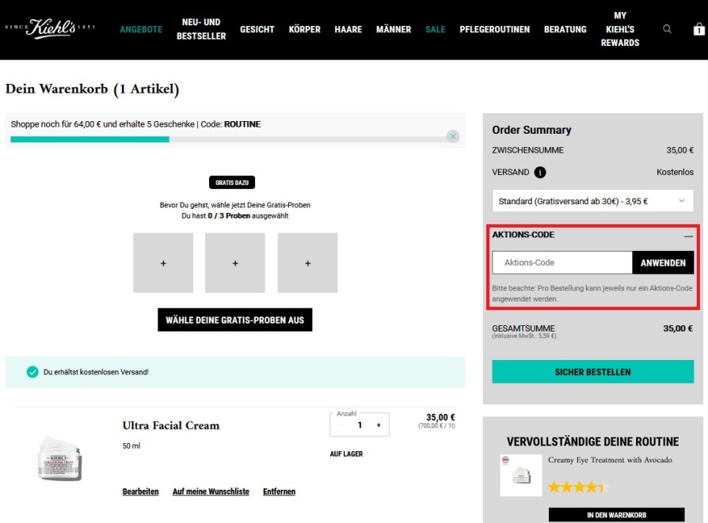Increase Ultra Facial Cream quantity
The width and height of the screenshot is (708, 523).
click(x=379, y=425)
